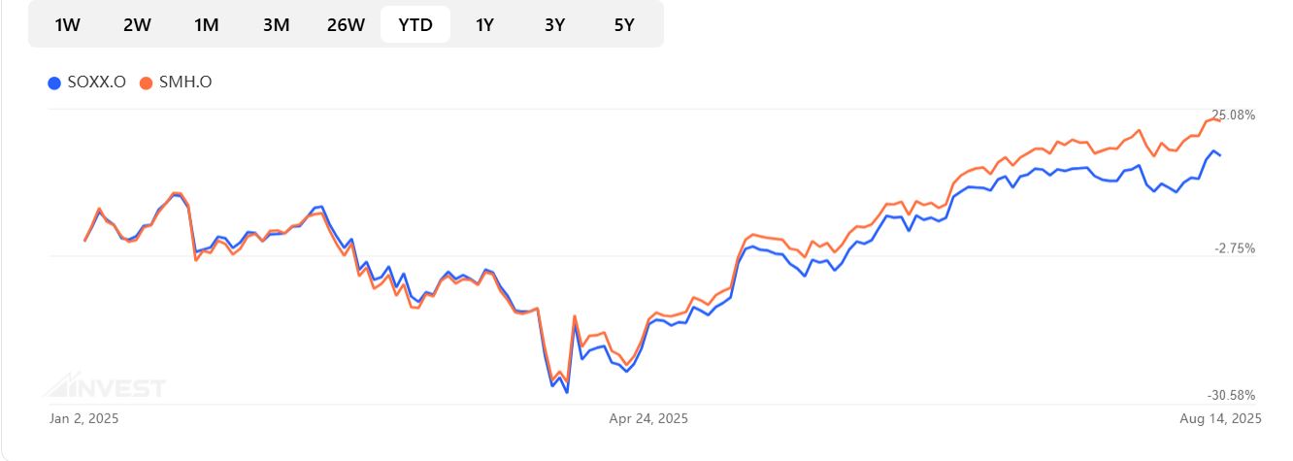Click the -2.75% axis label
1293x461 pixels.
pyautogui.click(x=1235, y=248)
